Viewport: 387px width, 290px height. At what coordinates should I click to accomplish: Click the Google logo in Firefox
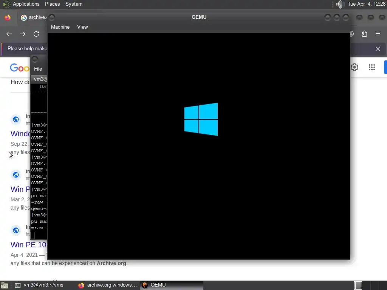[x=20, y=68]
